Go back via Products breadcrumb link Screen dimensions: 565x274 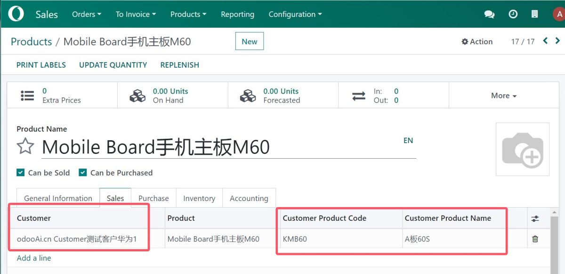tap(31, 41)
